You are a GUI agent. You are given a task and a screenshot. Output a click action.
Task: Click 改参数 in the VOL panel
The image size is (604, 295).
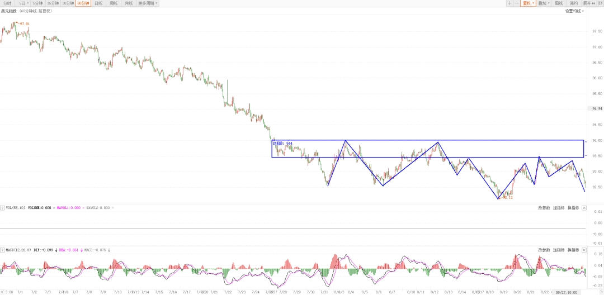[544, 208]
